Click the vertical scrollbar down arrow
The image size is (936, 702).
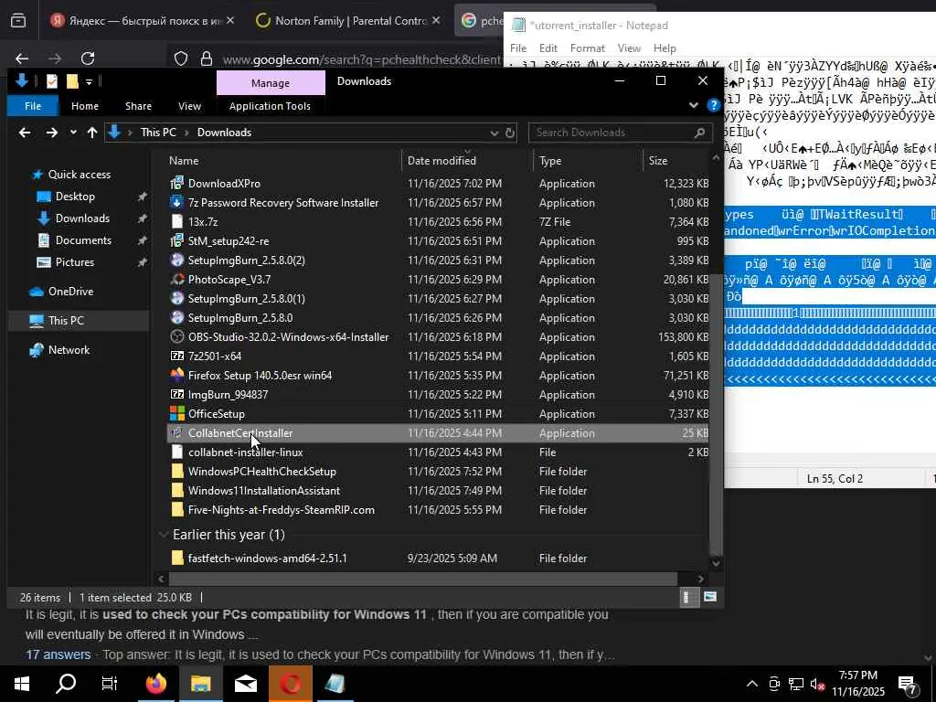(x=716, y=563)
